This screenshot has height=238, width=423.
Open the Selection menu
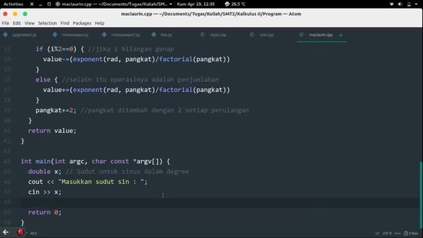(x=48, y=23)
